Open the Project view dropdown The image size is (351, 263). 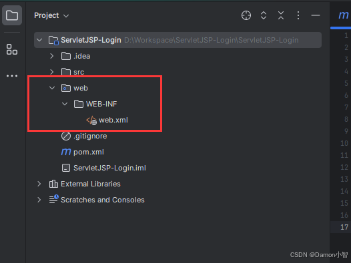[51, 15]
